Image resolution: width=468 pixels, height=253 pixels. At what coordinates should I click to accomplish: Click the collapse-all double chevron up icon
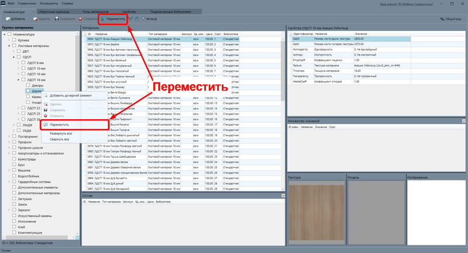click(137, 19)
